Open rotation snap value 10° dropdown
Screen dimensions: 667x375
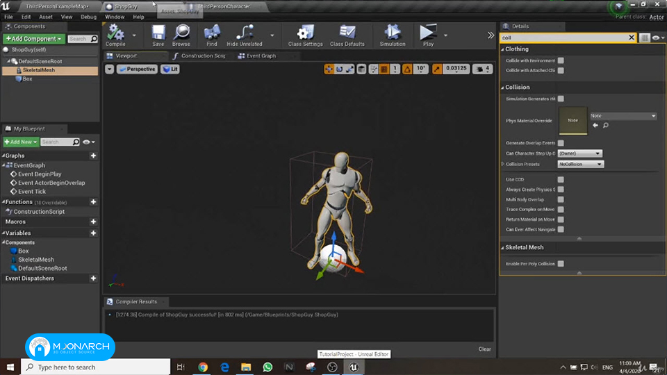421,69
